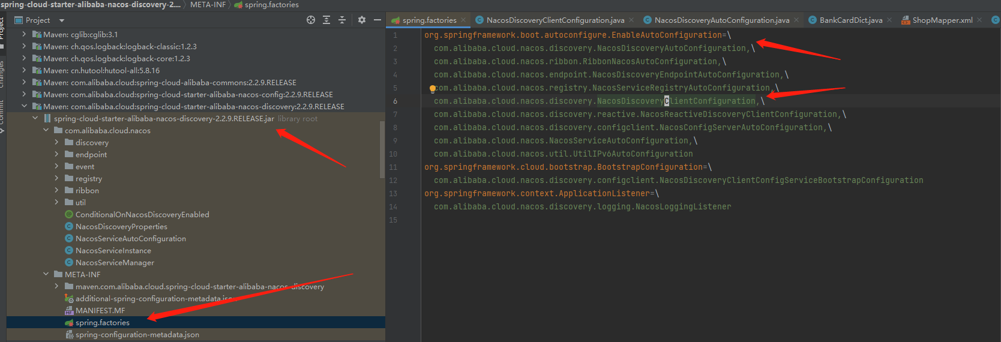Select MANIFEST.MF file
This screenshot has height=342, width=1001.
(100, 310)
